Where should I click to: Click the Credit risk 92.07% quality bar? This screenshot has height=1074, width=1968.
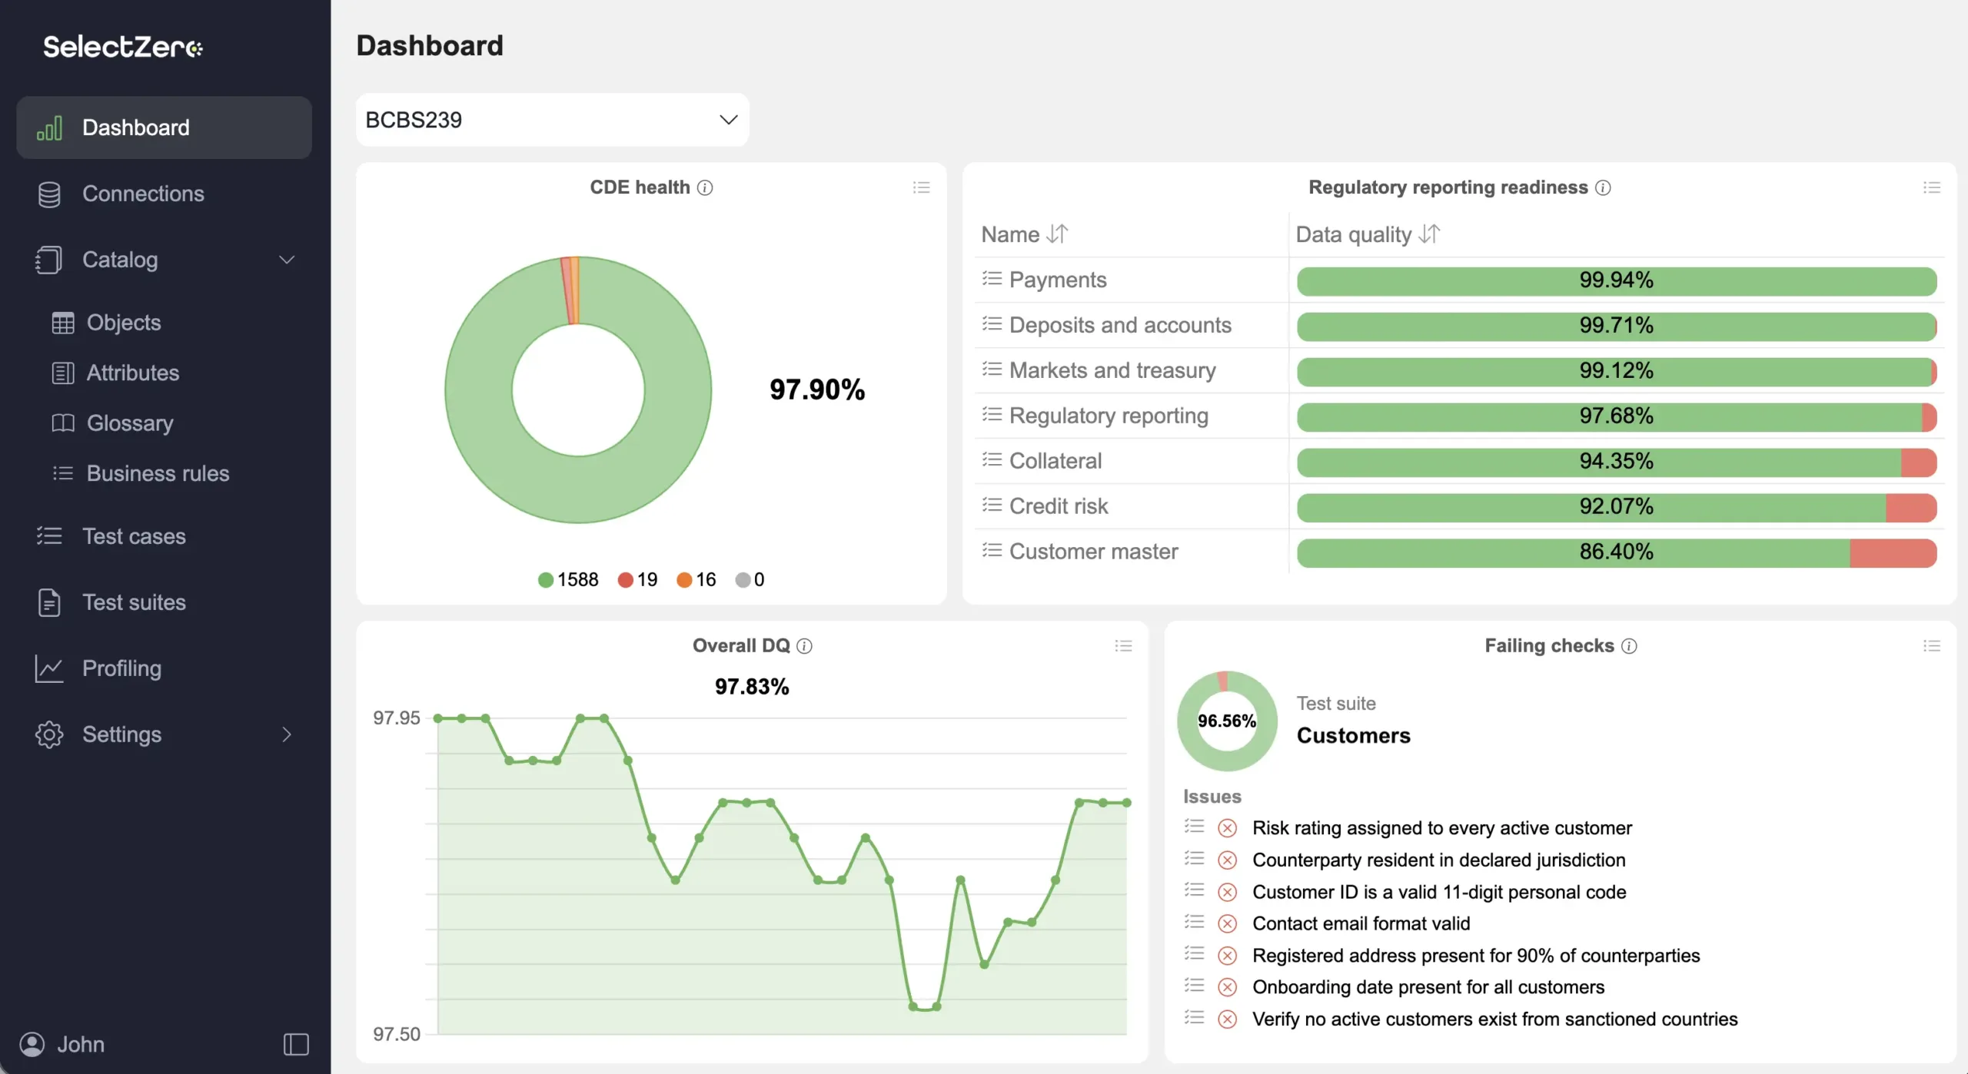(x=1616, y=507)
